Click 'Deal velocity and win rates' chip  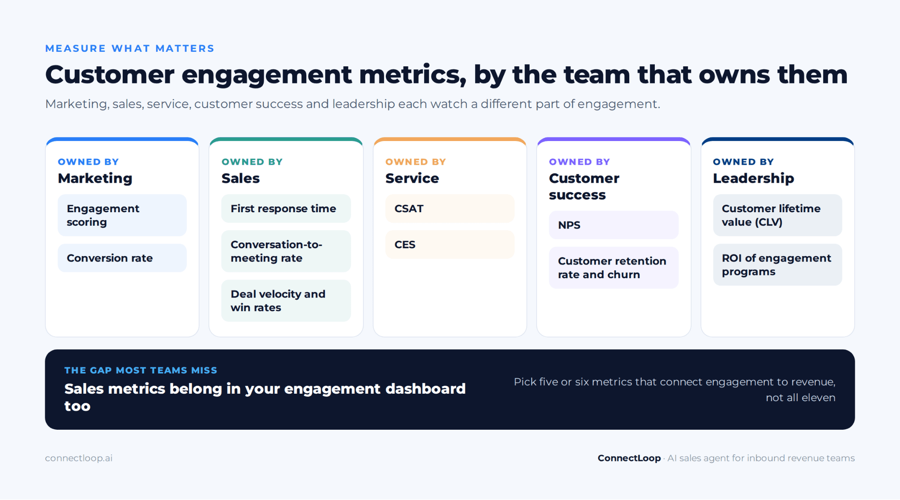click(286, 301)
